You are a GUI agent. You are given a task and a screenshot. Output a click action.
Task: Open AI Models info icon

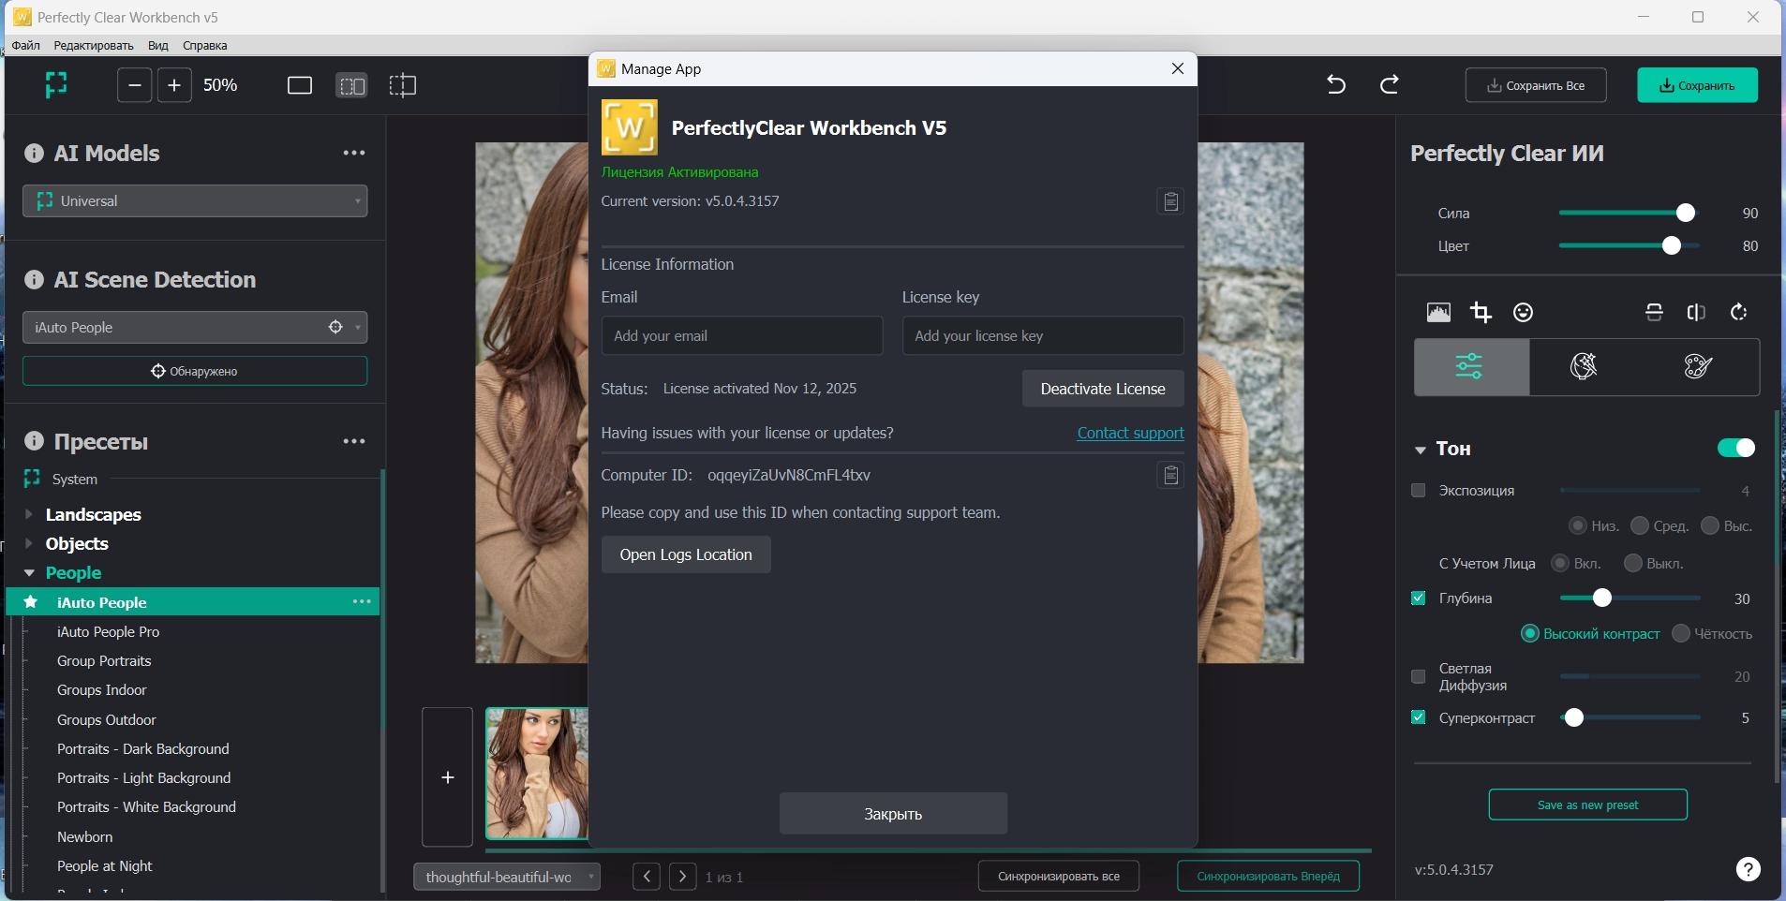(x=34, y=154)
